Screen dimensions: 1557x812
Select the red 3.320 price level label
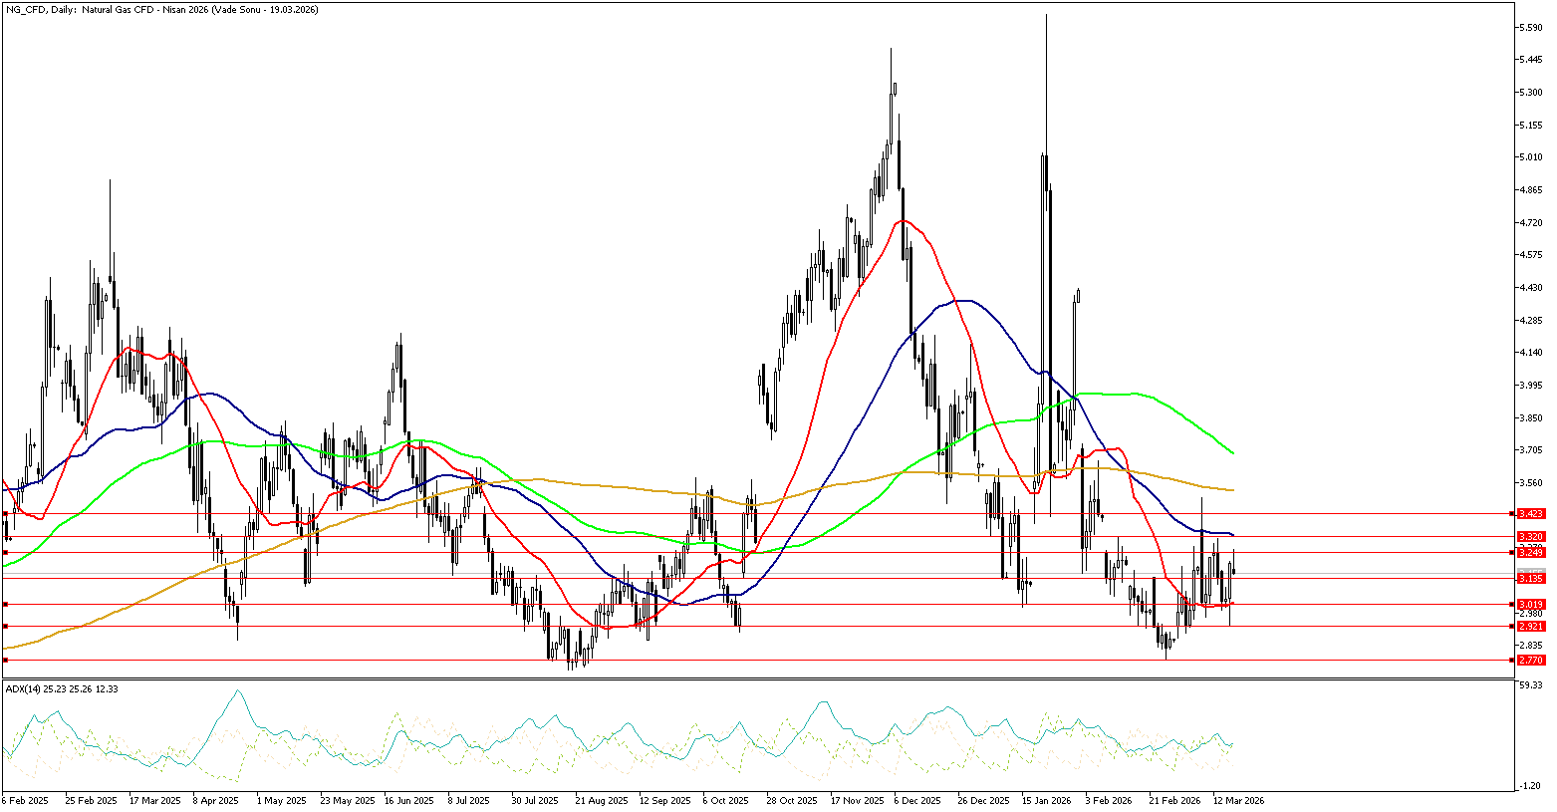click(1531, 536)
